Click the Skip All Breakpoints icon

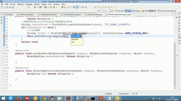point(29,7)
